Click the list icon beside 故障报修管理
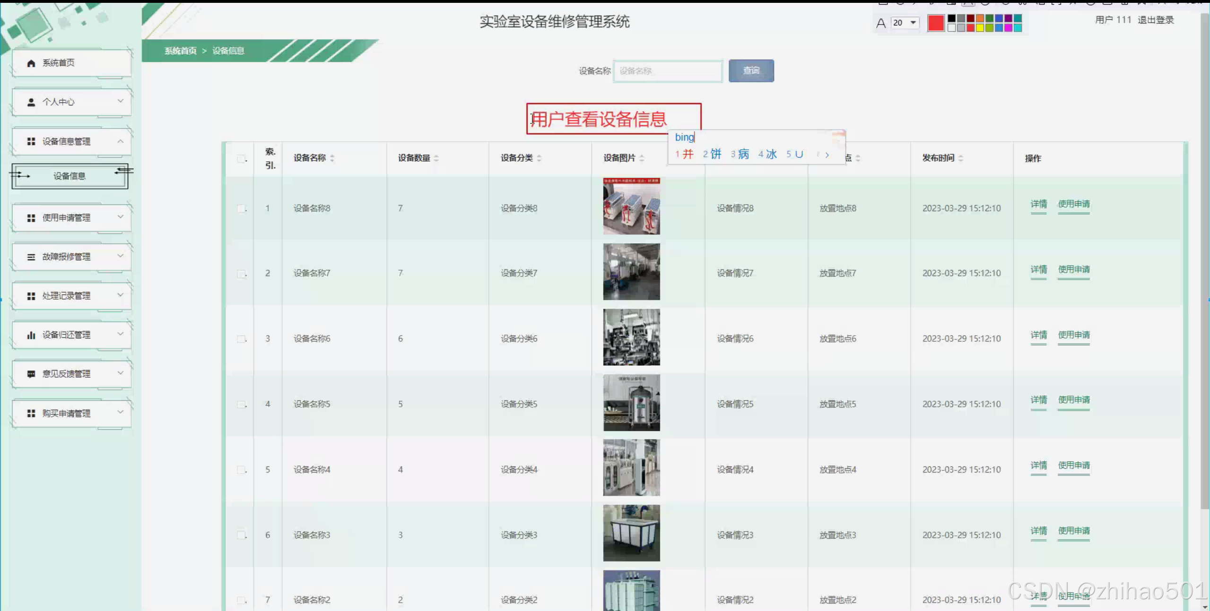Image resolution: width=1210 pixels, height=611 pixels. click(31, 257)
